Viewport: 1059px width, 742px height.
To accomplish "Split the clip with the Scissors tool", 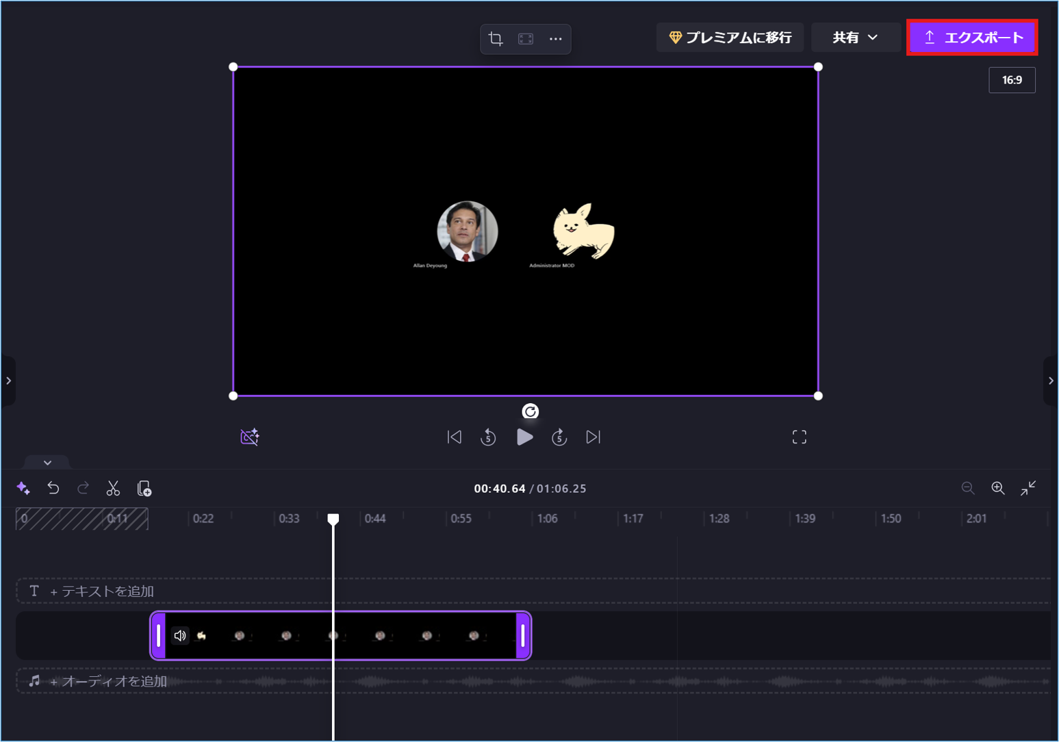I will coord(113,488).
